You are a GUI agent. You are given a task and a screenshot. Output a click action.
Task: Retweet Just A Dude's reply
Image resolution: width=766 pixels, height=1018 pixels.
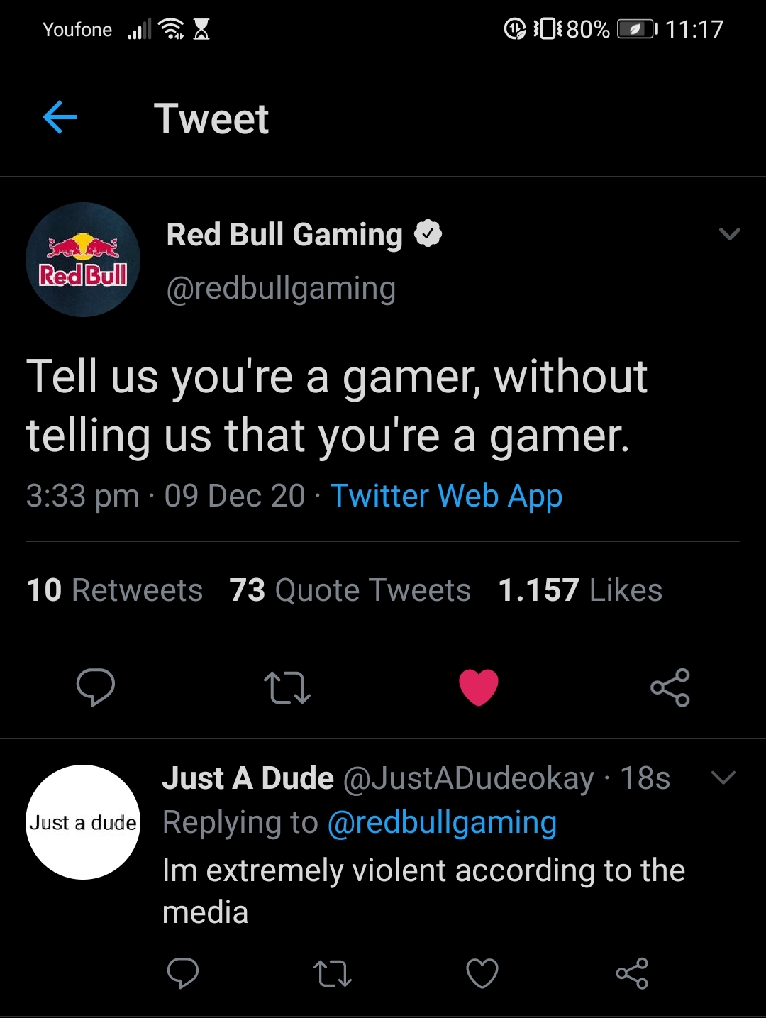332,973
